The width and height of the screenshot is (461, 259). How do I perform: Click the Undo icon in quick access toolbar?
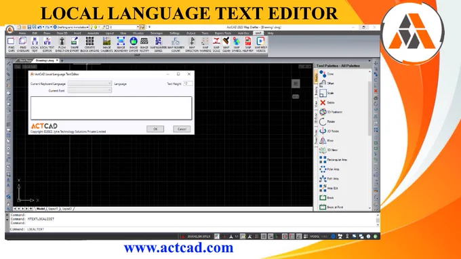tap(39, 27)
